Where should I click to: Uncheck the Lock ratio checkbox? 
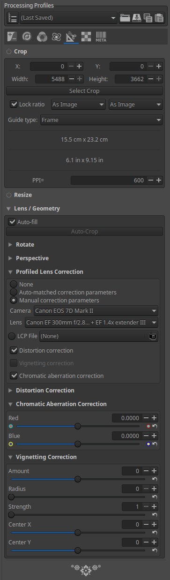click(14, 104)
